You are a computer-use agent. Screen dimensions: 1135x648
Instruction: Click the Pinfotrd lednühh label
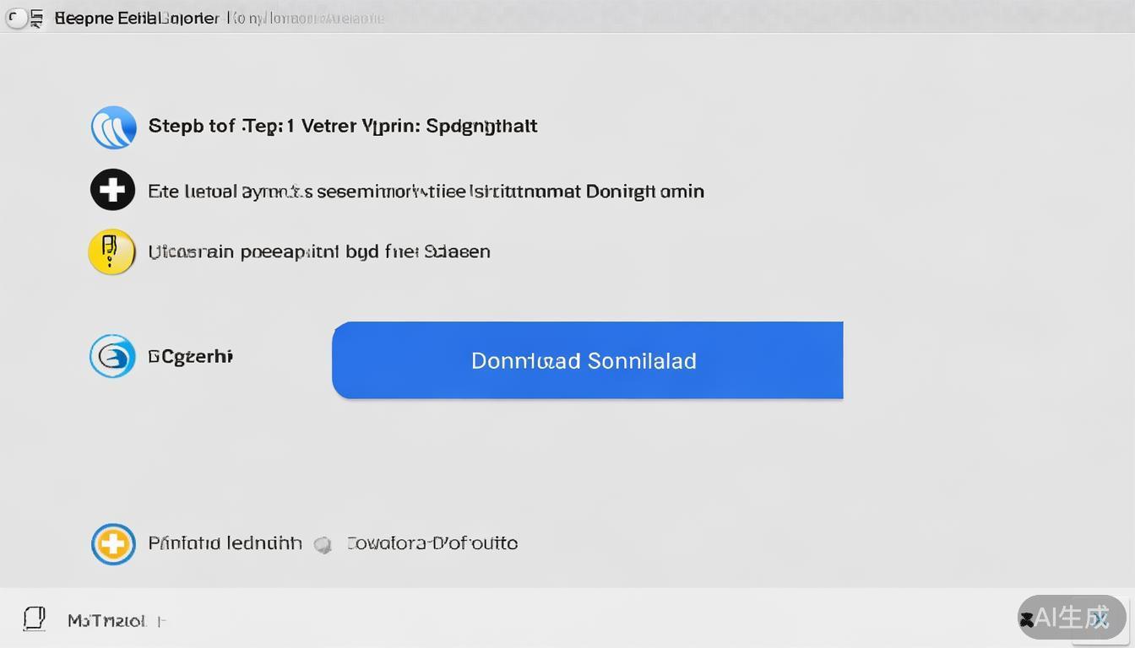[225, 543]
